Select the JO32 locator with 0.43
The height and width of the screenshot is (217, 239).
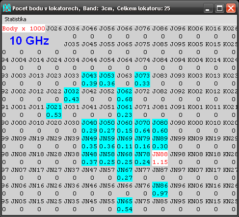(72, 95)
